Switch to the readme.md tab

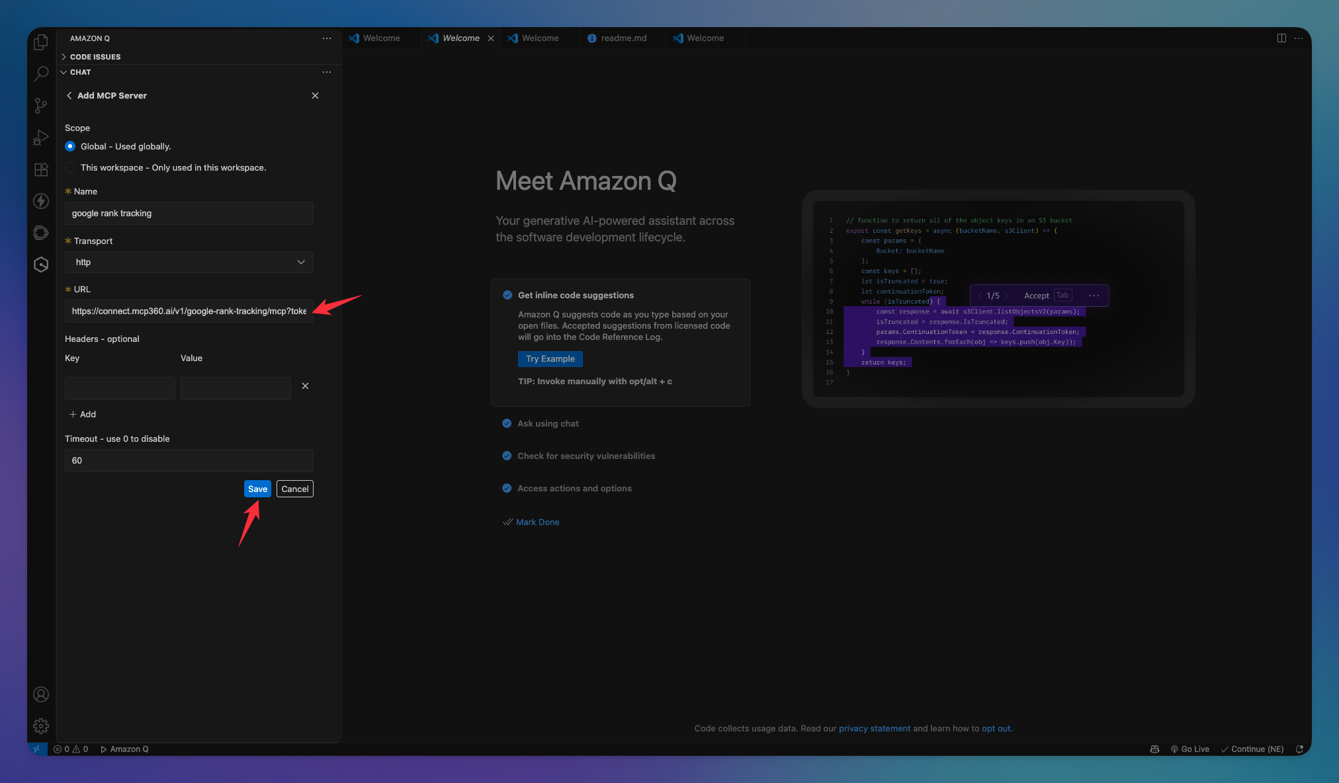pos(623,38)
